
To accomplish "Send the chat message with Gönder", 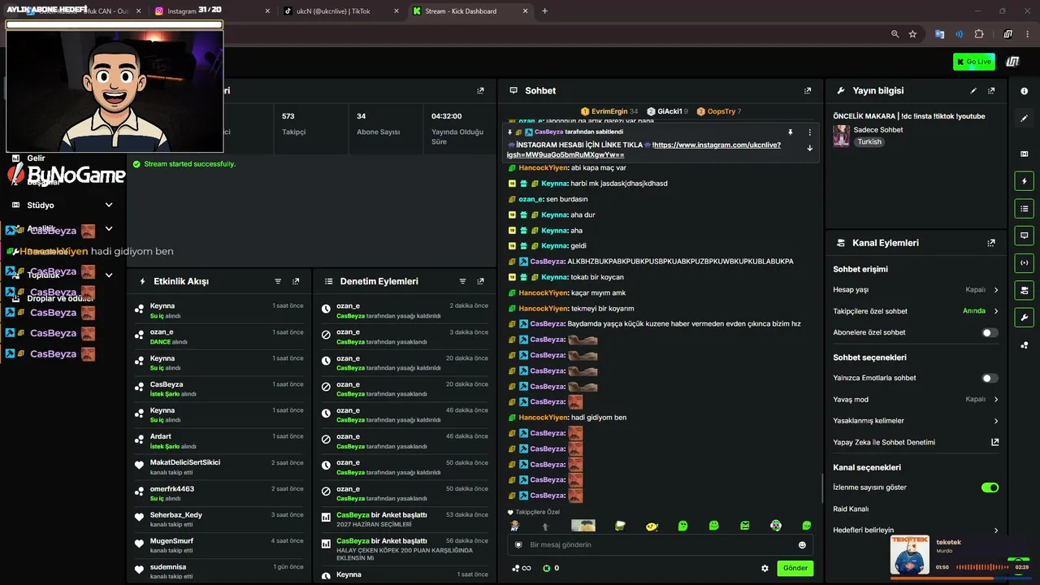I will pyautogui.click(x=795, y=569).
